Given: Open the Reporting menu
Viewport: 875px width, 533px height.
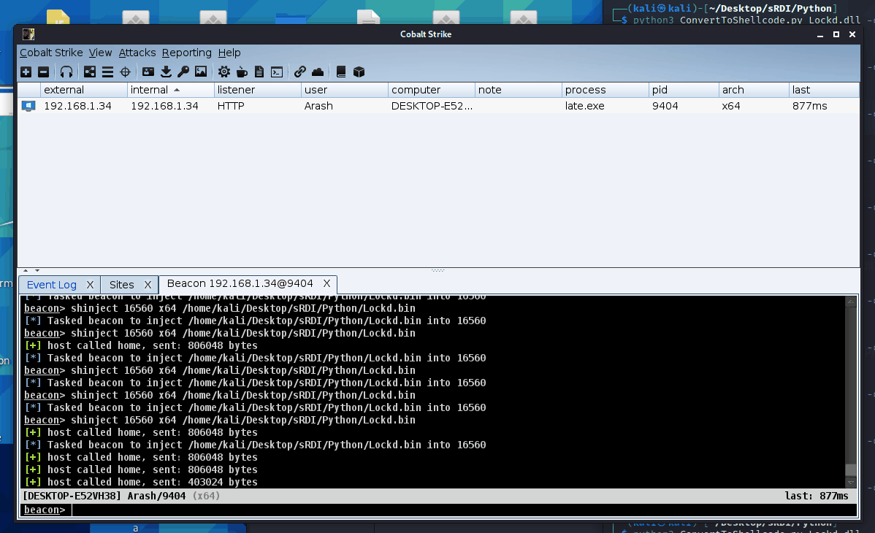Looking at the screenshot, I should point(187,53).
